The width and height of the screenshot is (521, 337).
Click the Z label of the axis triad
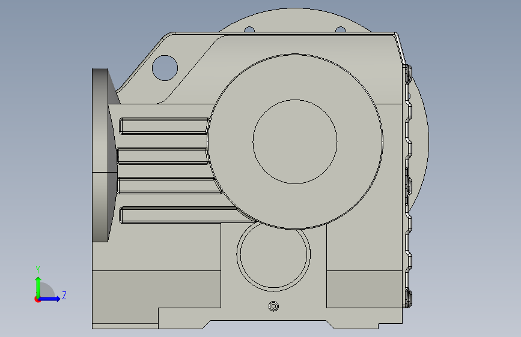tap(64, 295)
